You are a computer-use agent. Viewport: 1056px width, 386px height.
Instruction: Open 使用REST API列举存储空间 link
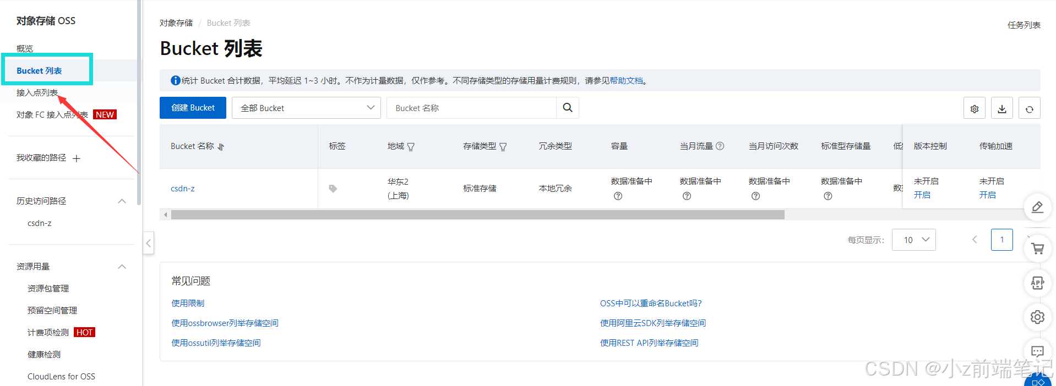pos(649,343)
